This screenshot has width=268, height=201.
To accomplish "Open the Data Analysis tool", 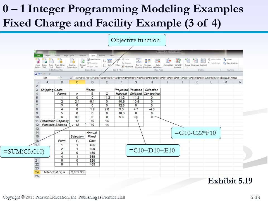I will tap(230, 63).
